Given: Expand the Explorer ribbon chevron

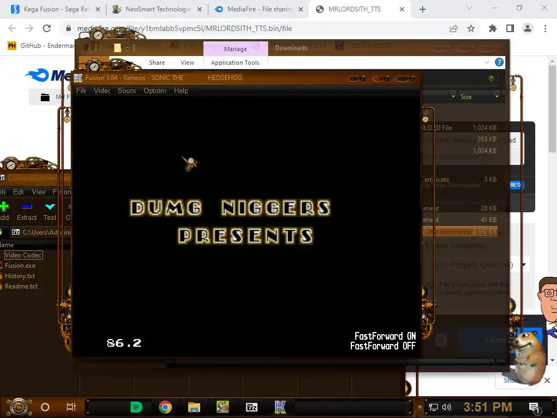Looking at the screenshot, I should tap(487, 62).
